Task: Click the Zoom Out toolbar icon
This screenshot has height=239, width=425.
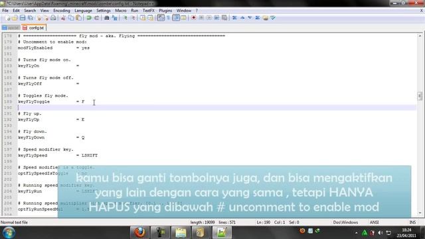Action: point(133,18)
